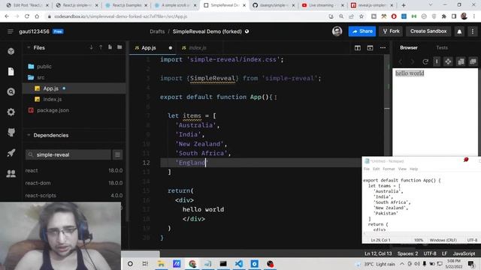The width and height of the screenshot is (481, 270).
Task: Open Visual Studio Code from the taskbar
Action: point(239,264)
